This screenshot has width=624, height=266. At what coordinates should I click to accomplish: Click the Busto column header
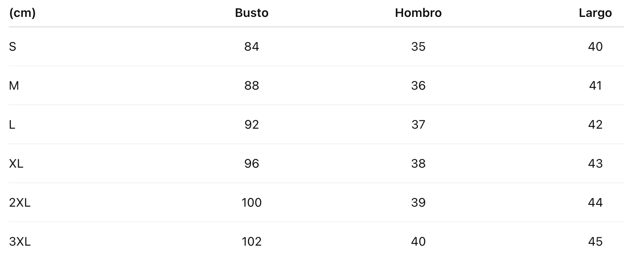[252, 13]
